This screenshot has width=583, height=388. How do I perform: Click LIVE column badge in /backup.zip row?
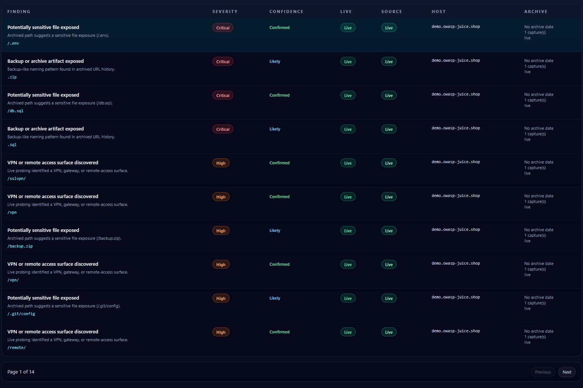point(348,231)
